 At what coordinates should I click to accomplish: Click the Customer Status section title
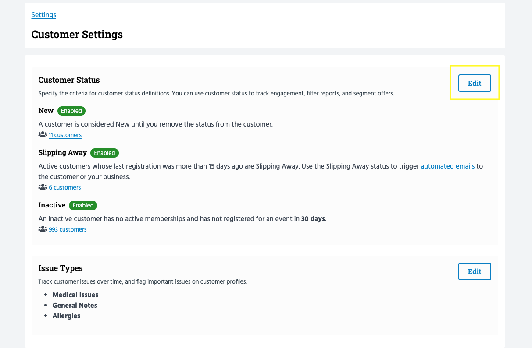click(69, 80)
